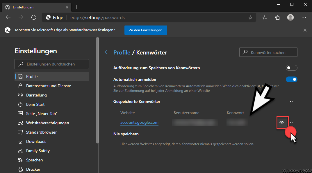Select Profile in settings sidebar

(52, 77)
